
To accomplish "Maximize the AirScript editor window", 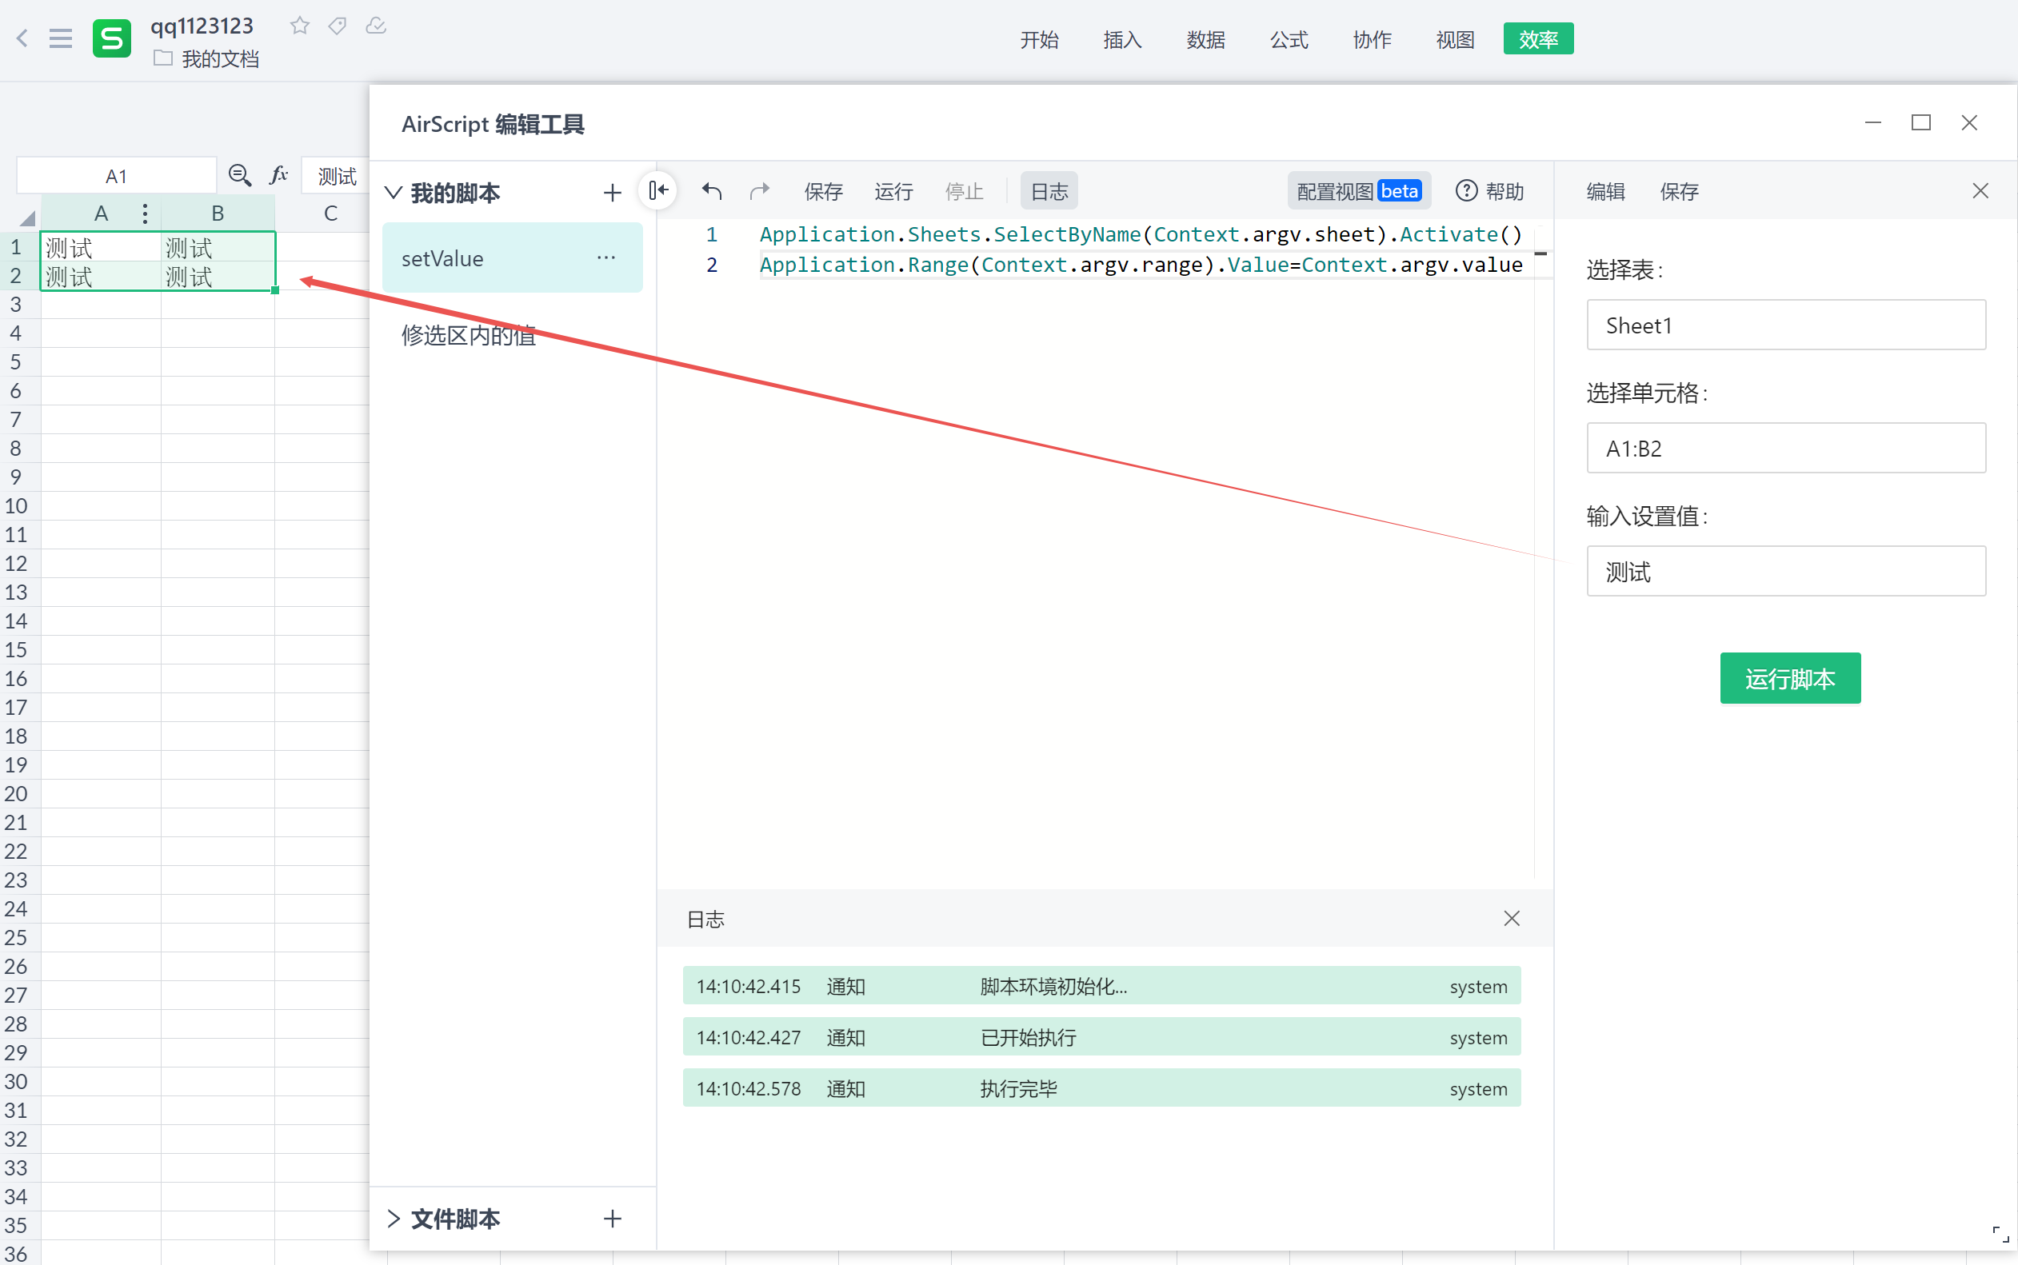I will (1921, 123).
